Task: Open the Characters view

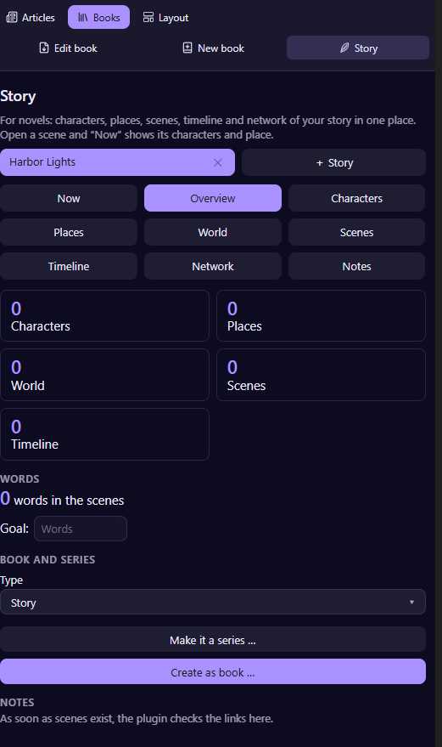Action: point(357,198)
